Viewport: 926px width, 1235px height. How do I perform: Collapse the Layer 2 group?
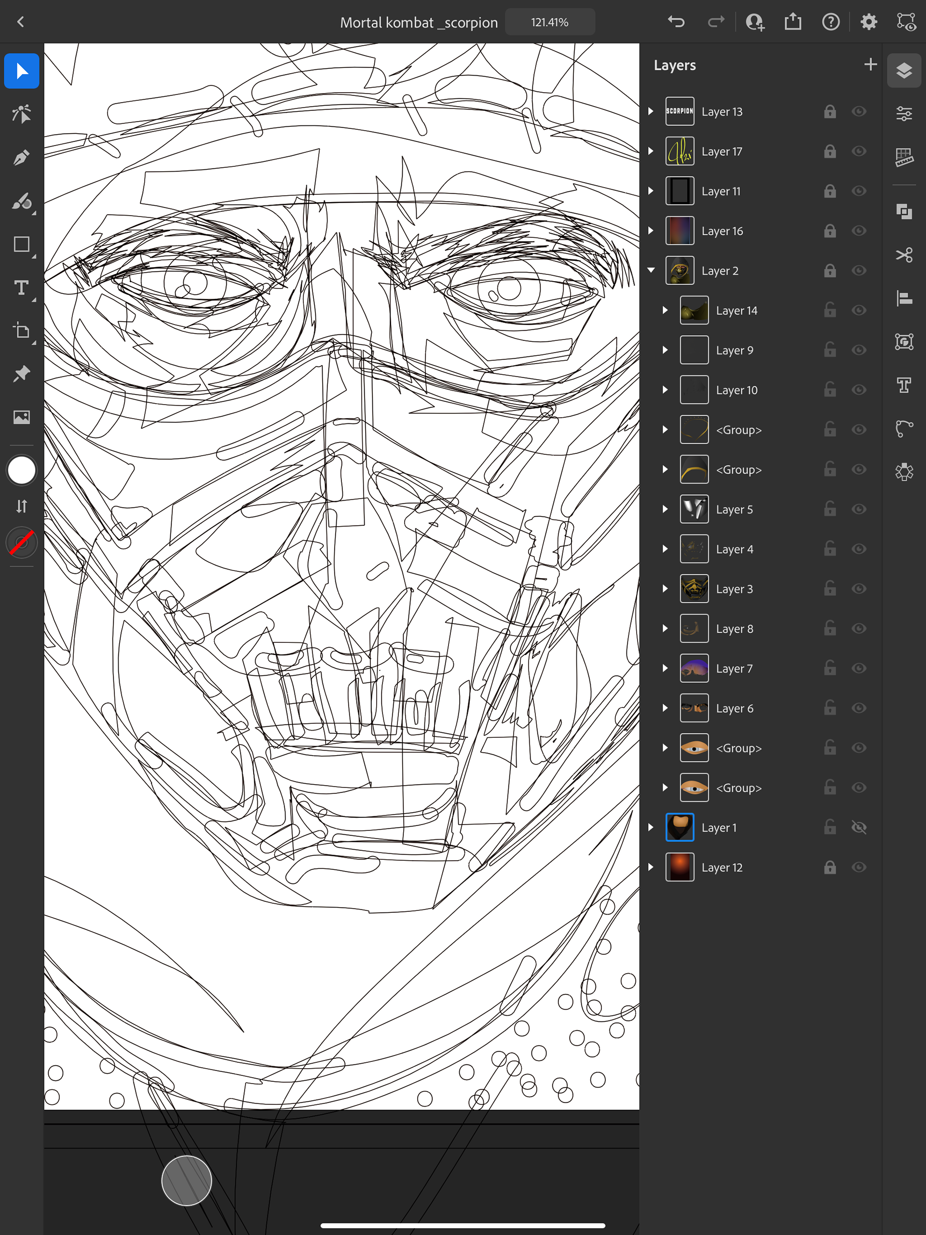pos(651,270)
